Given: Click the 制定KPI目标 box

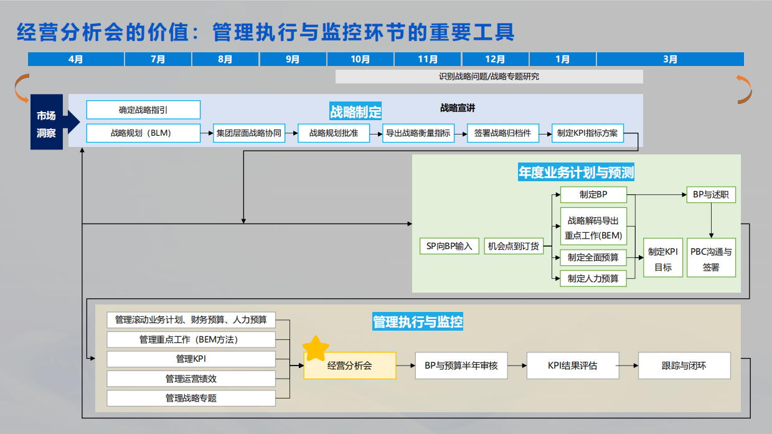Looking at the screenshot, I should point(663,259).
